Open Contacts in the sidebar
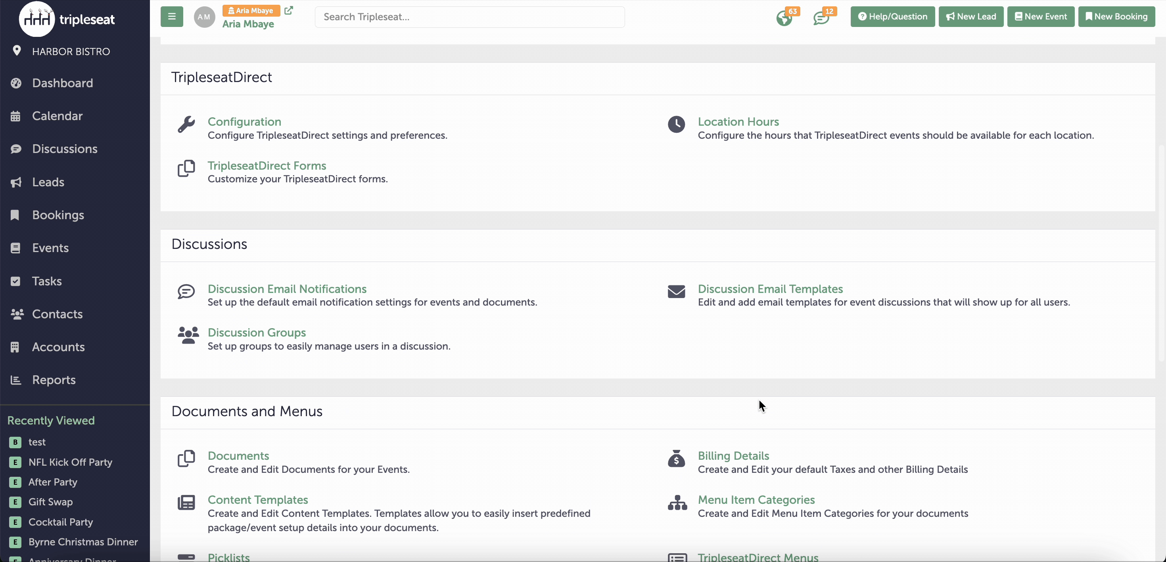The image size is (1166, 562). click(x=57, y=314)
